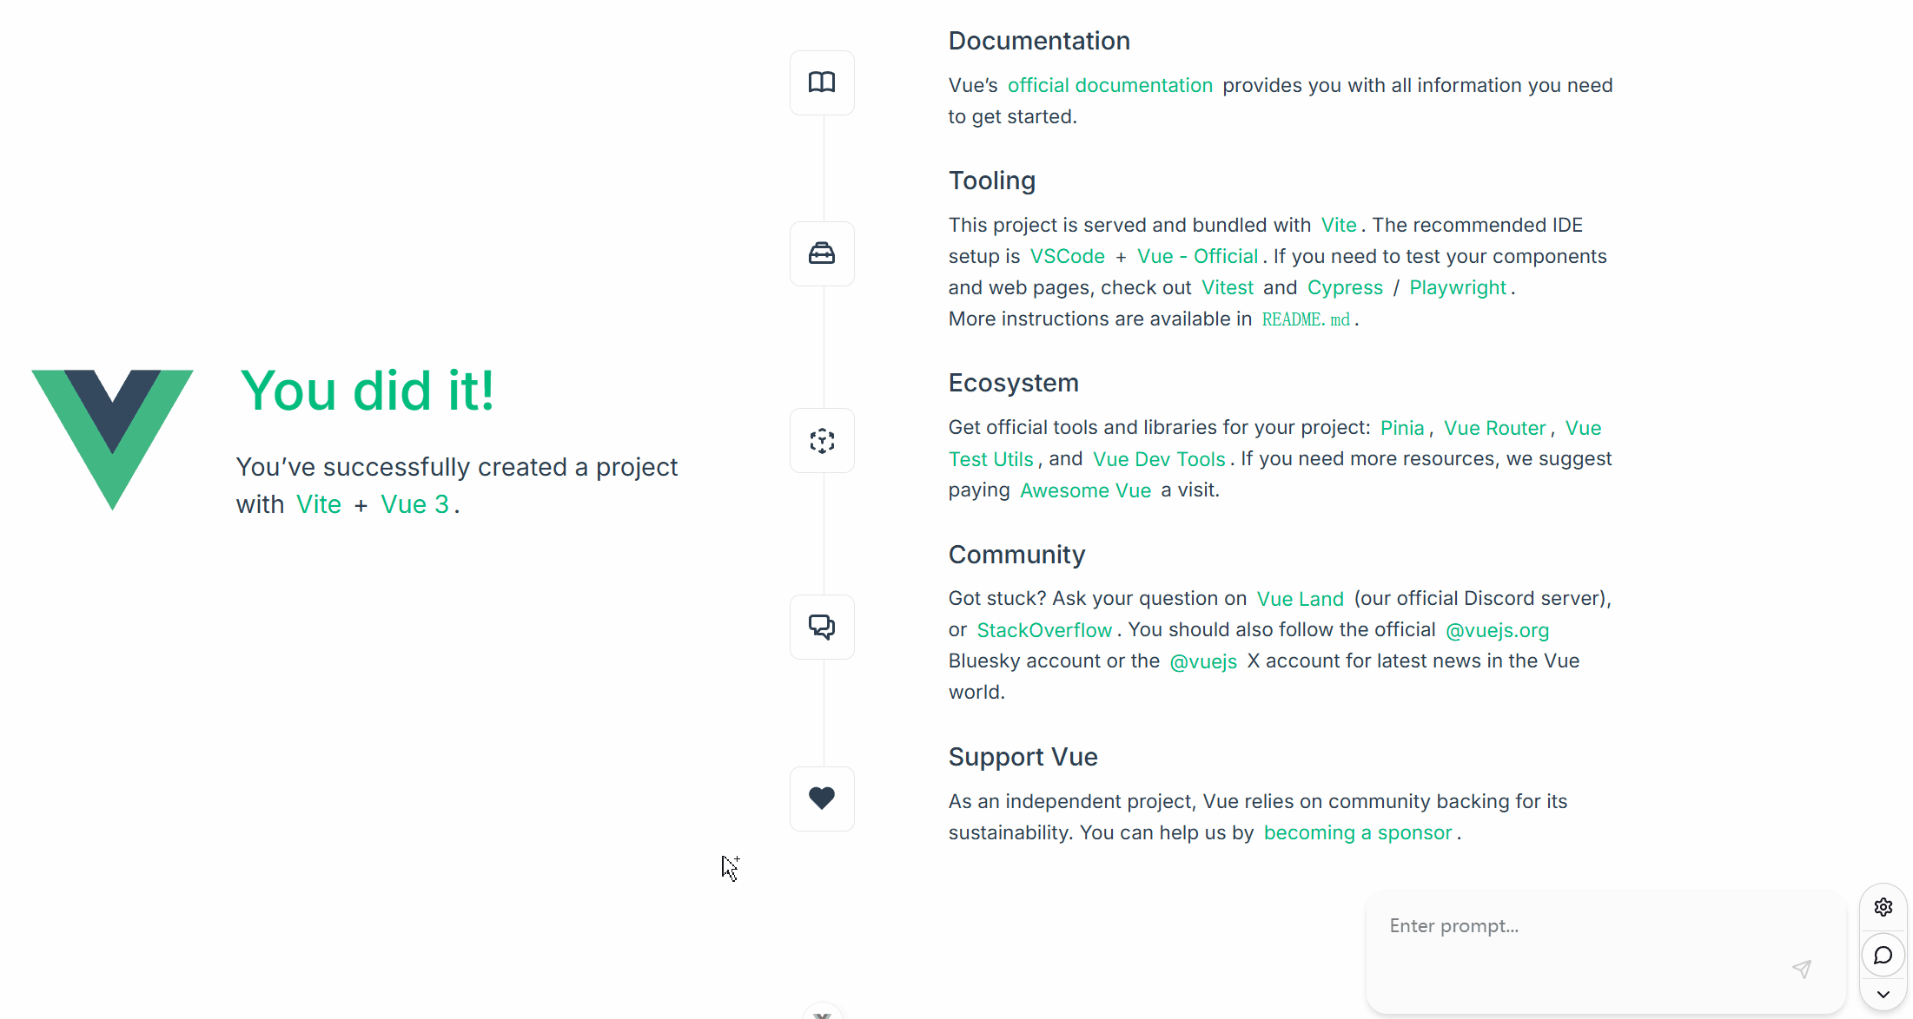Click the Community chat bubbles icon
This screenshot has width=1913, height=1019.
[822, 627]
